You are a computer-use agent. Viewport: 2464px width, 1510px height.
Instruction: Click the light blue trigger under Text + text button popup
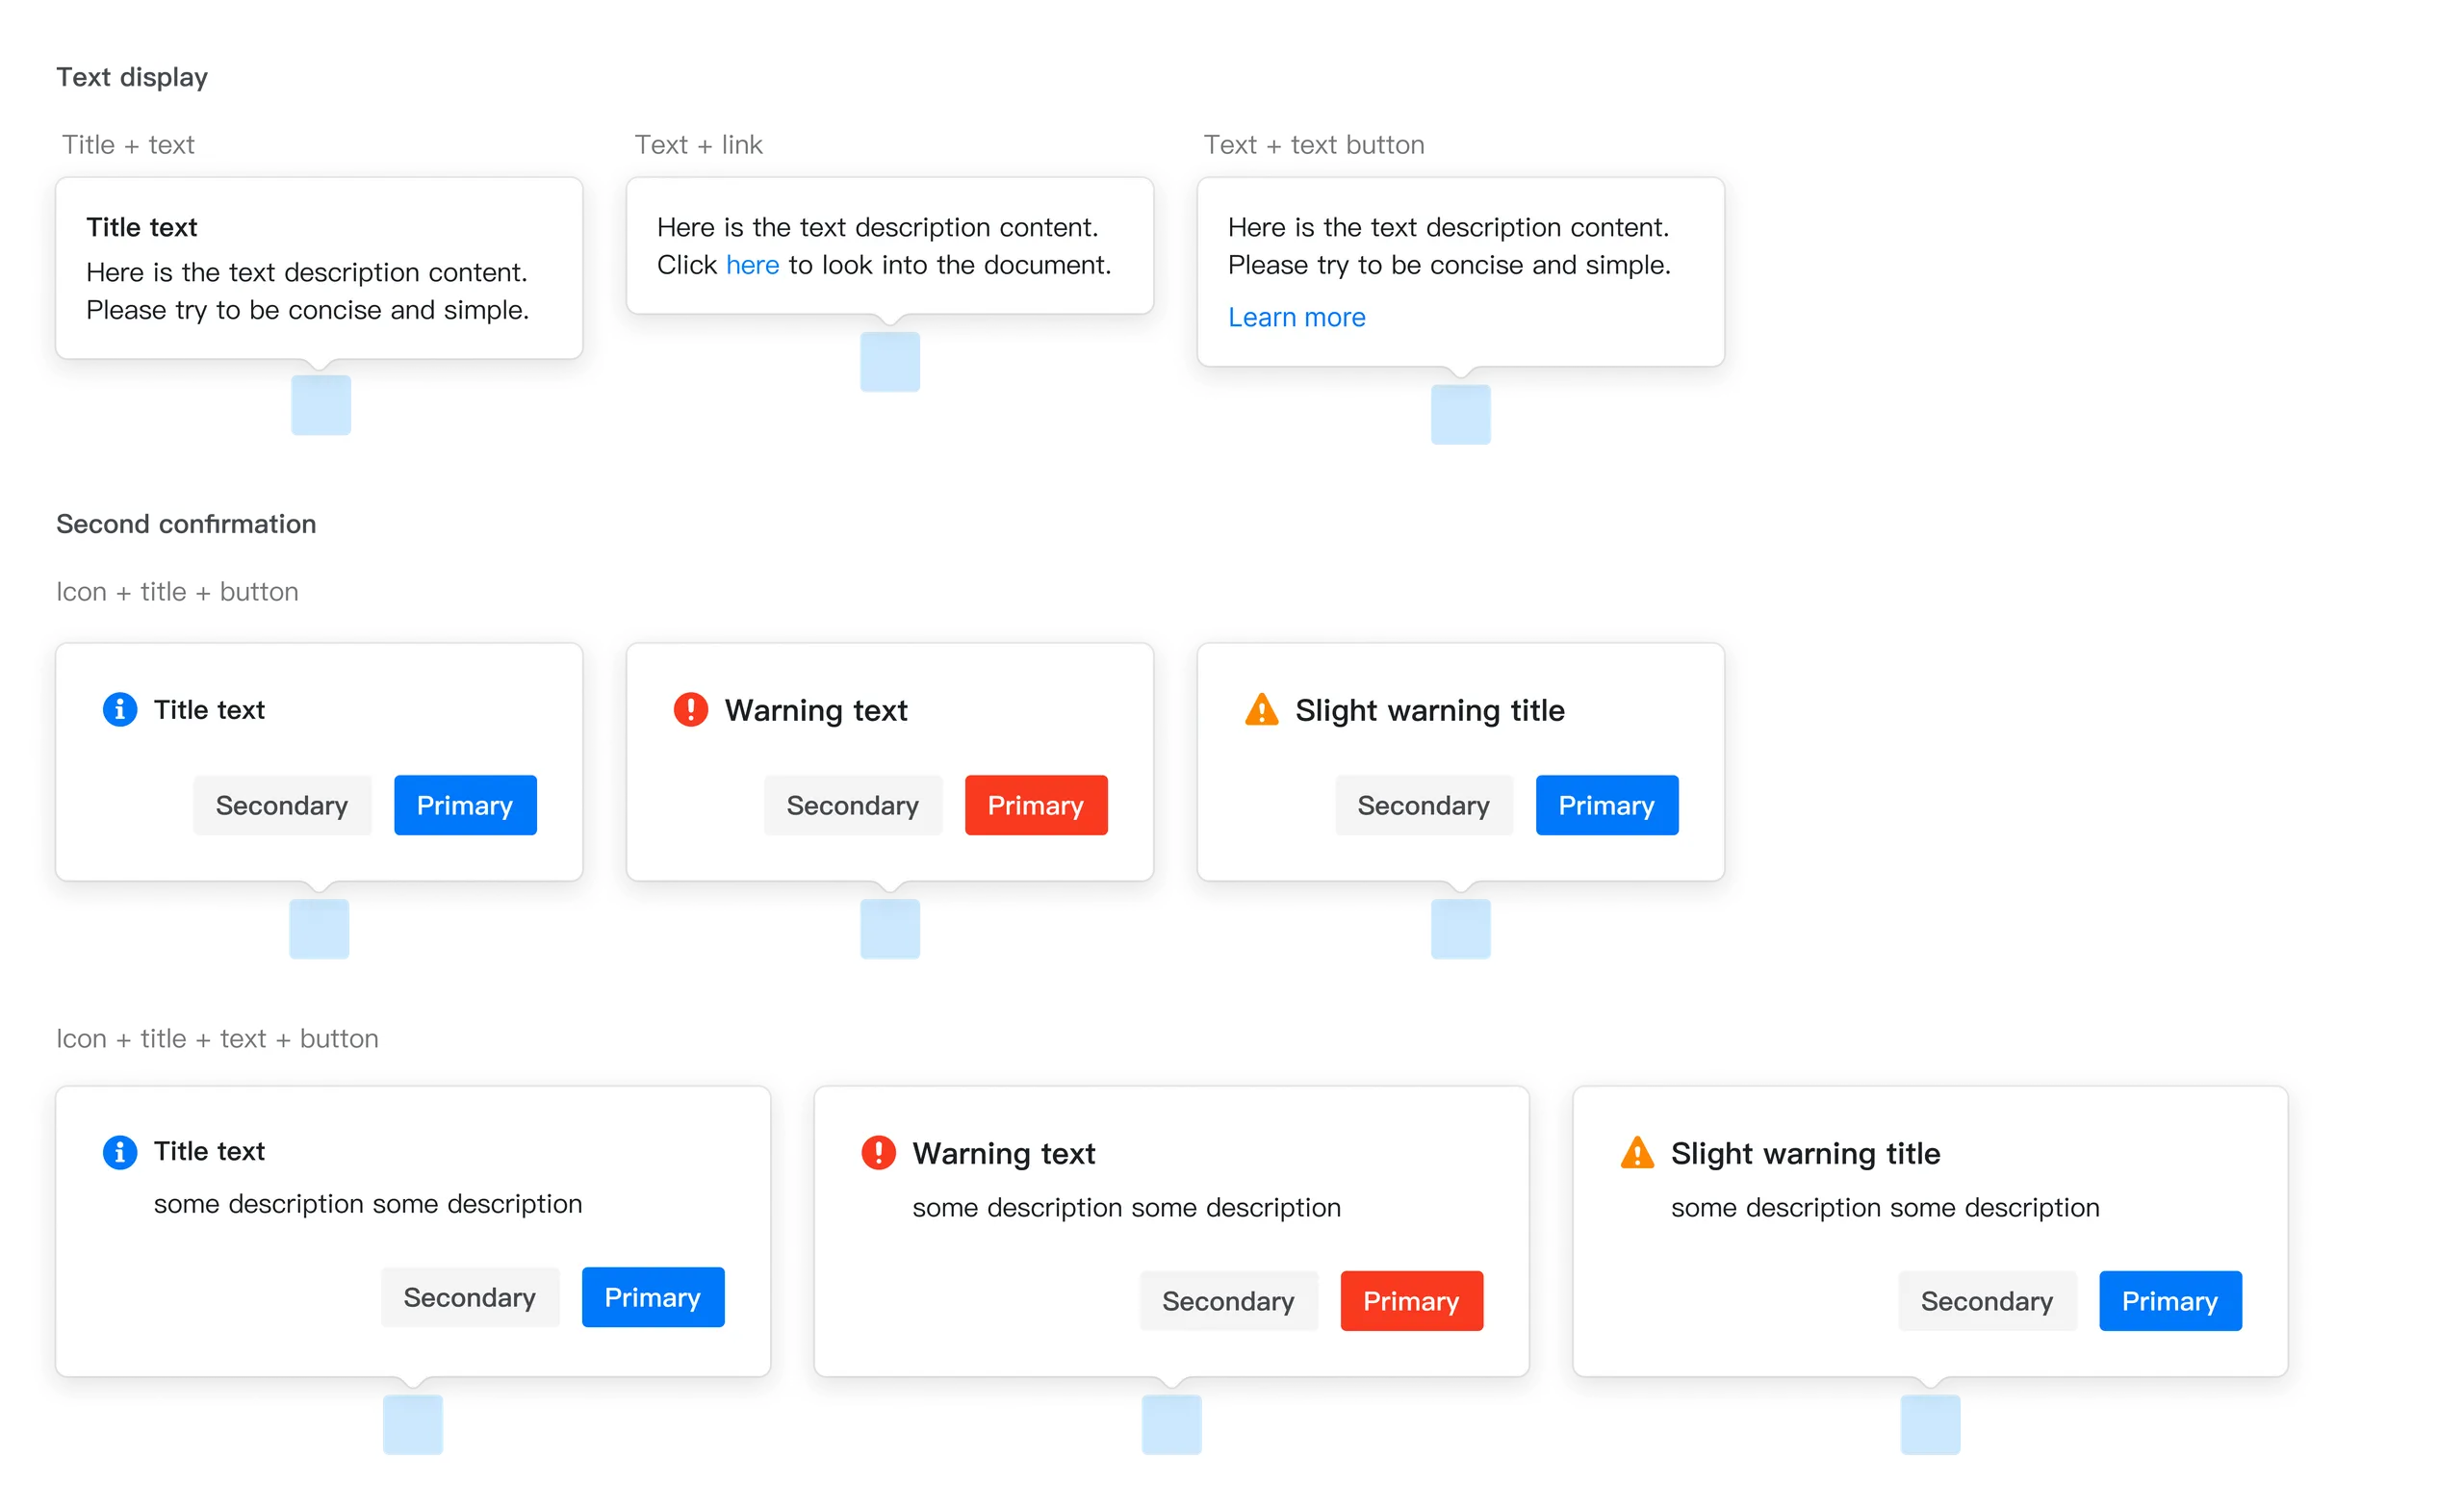[x=1460, y=414]
